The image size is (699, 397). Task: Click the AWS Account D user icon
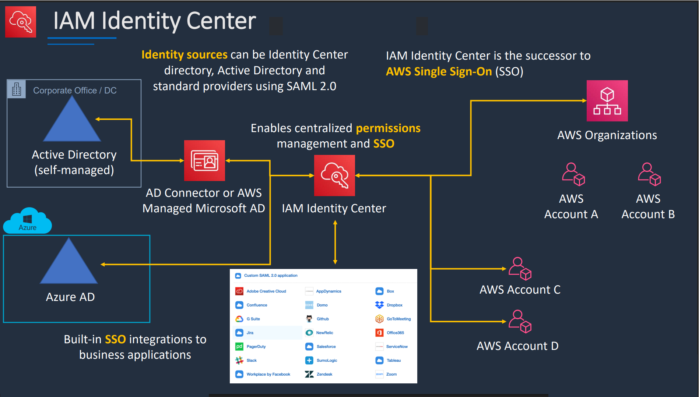click(520, 322)
